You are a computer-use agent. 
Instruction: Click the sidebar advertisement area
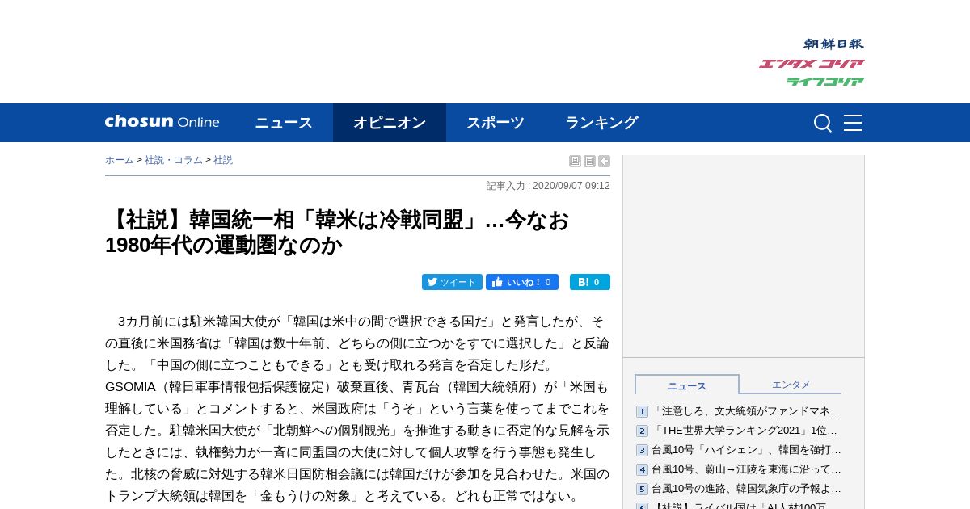pos(744,256)
